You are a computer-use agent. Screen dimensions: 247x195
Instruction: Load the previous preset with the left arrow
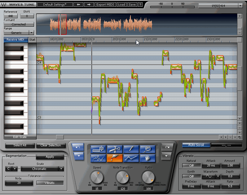point(78,5)
